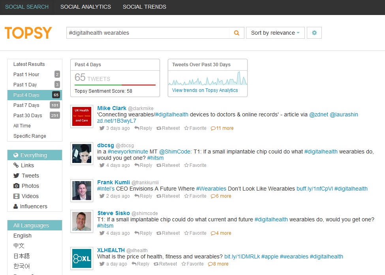385x275 pixels.
Task: Select Past 4 Days filter
Action: [35, 95]
